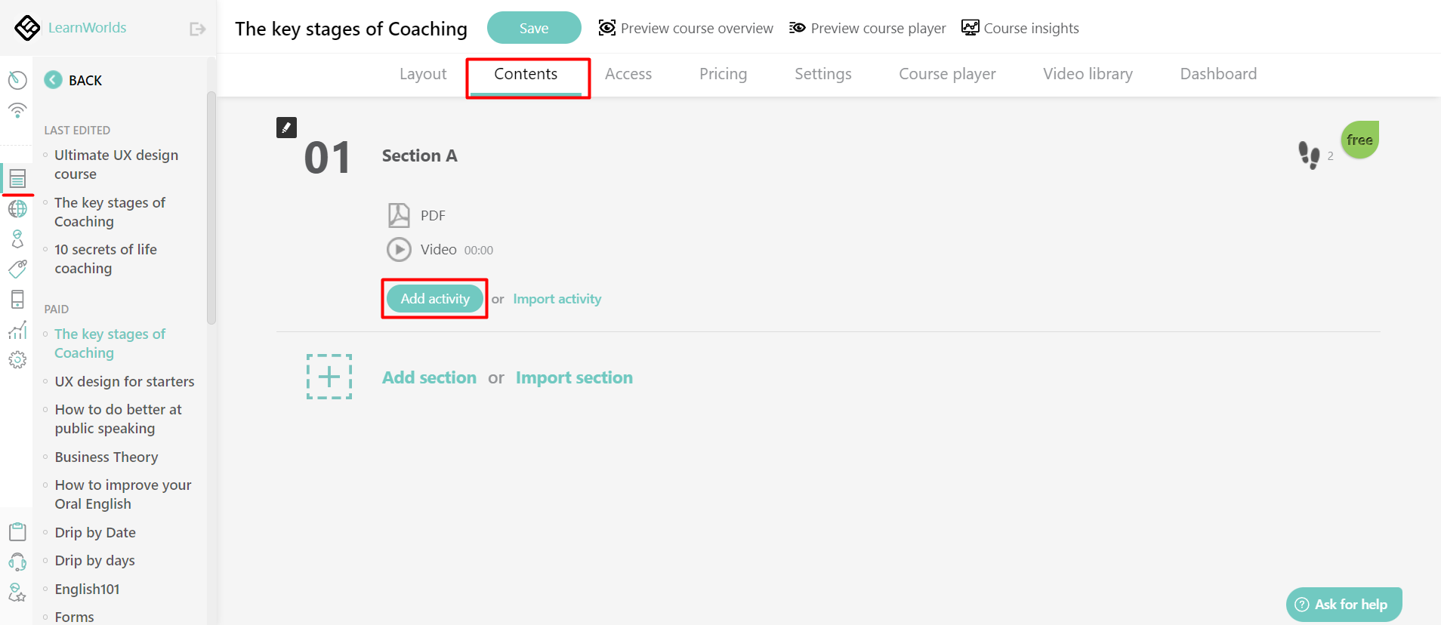Viewport: 1441px width, 625px height.
Task: Click the Preview course player eye icon
Action: [797, 27]
